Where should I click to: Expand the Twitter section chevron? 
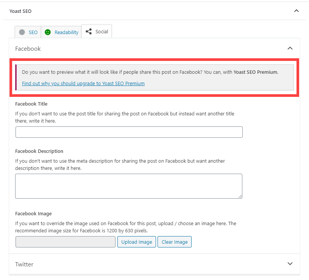click(x=290, y=264)
